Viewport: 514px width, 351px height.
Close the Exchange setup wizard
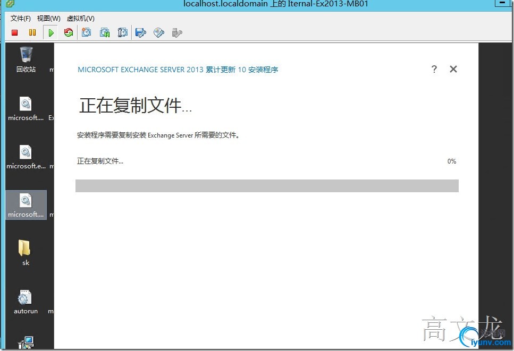[x=453, y=69]
